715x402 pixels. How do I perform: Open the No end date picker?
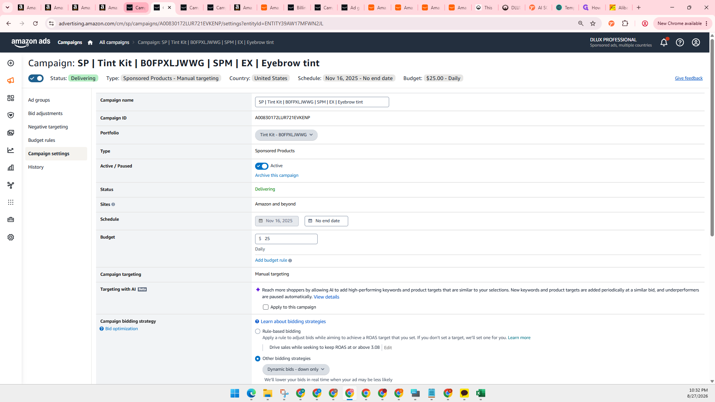(x=326, y=221)
